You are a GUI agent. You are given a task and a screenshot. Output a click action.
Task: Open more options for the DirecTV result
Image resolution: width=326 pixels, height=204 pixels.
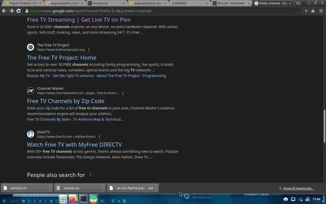tap(99, 137)
